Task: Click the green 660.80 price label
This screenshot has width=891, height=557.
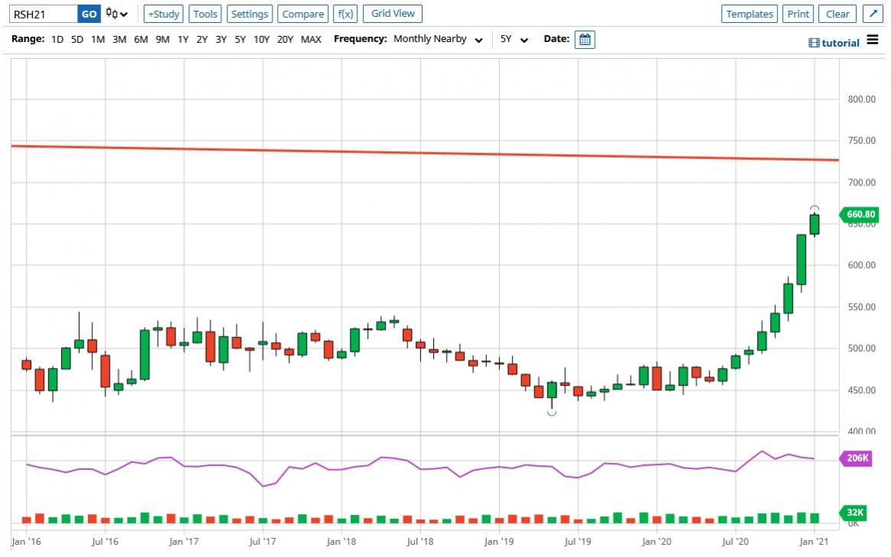Action: coord(860,215)
